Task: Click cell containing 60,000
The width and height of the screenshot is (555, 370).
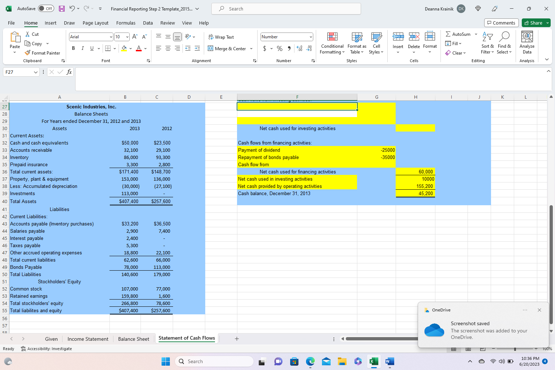Action: point(415,172)
